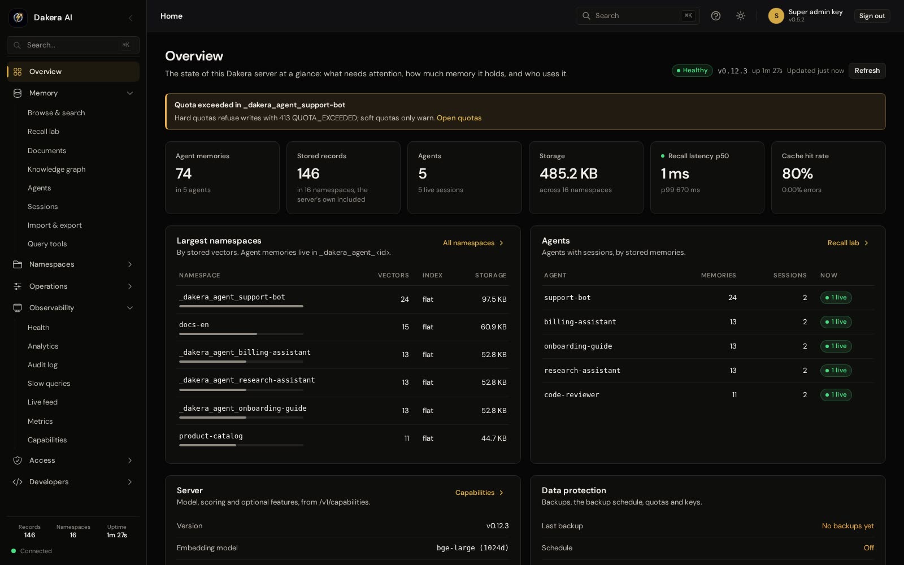The height and width of the screenshot is (565, 904).
Task: Go to Documents in sidebar
Action: (x=47, y=151)
